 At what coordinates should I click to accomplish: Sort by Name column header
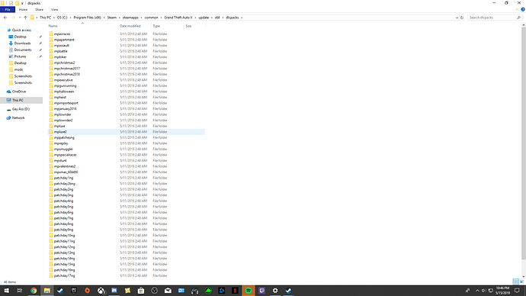point(53,26)
